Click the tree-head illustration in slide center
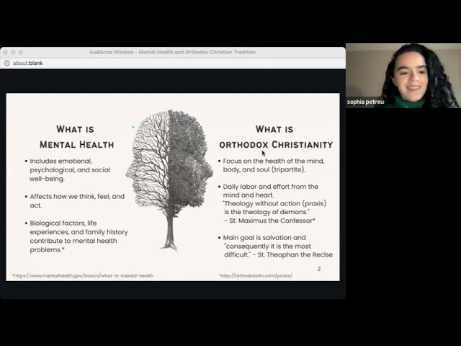461x346 pixels. (x=170, y=180)
